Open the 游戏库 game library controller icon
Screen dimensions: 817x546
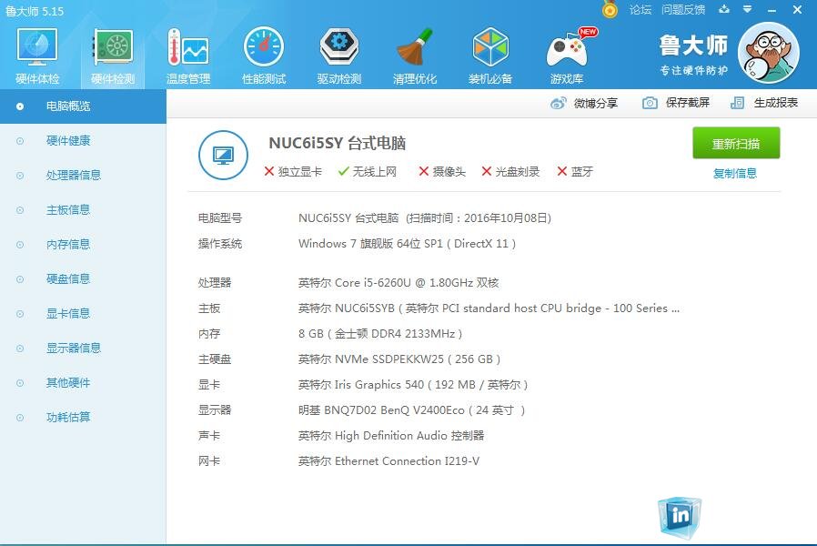coord(567,56)
